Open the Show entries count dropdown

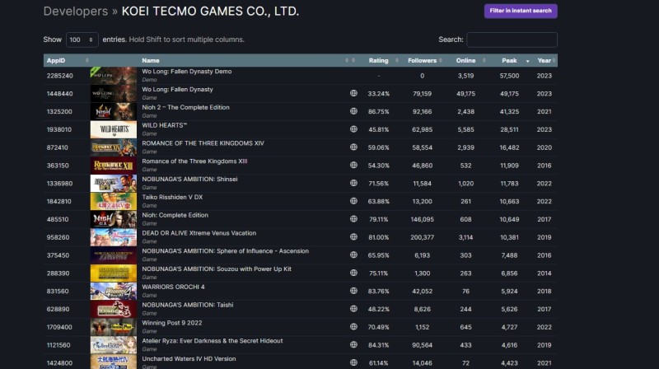[x=82, y=40]
